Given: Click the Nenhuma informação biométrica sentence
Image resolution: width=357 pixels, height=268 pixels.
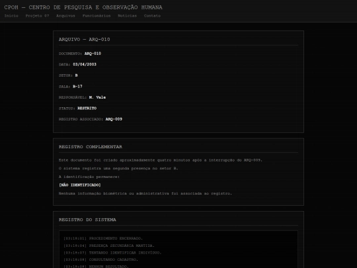Looking at the screenshot, I should click(145, 193).
